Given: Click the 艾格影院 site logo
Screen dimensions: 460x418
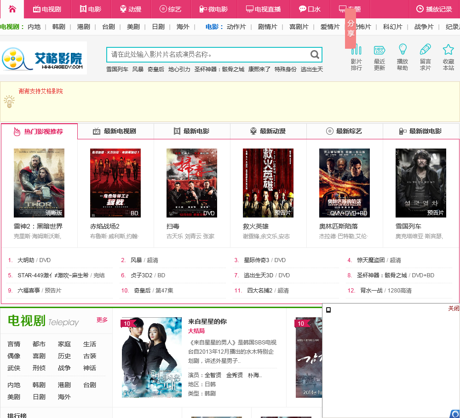Looking at the screenshot, I should (43, 58).
